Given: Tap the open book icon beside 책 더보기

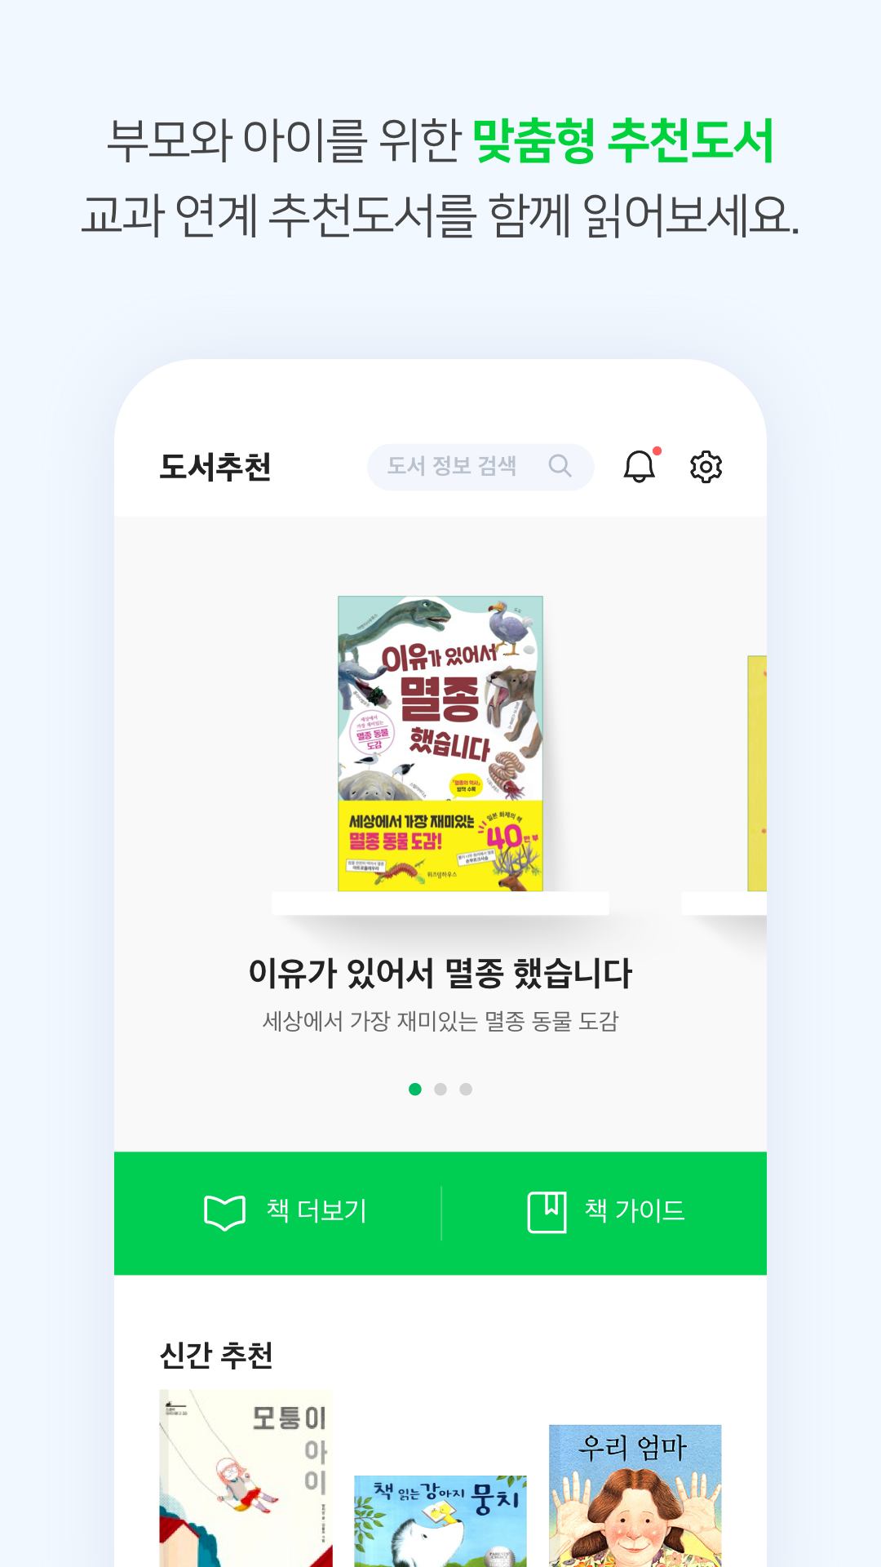Looking at the screenshot, I should click(x=224, y=1212).
